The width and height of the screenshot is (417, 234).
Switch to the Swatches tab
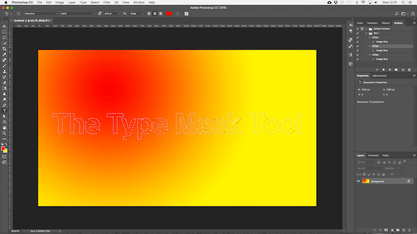[372, 23]
